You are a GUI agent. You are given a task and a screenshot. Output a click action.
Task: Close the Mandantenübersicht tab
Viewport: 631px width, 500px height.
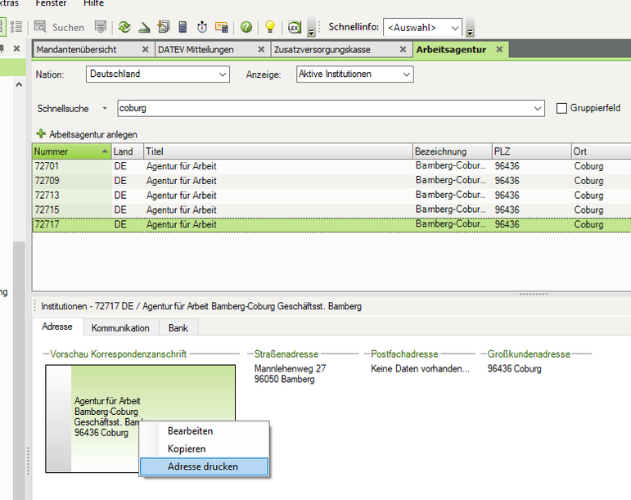[x=146, y=49]
